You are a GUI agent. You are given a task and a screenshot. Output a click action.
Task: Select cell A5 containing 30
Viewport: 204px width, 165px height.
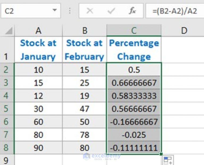coord(38,109)
